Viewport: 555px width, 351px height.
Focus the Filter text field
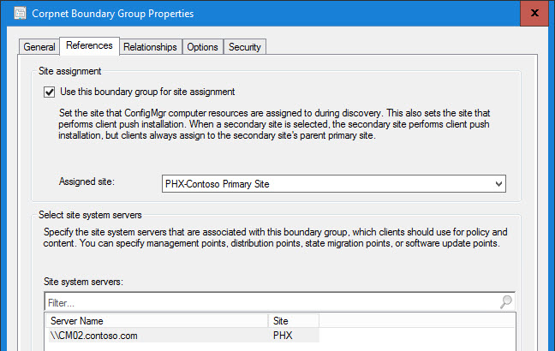(x=266, y=302)
